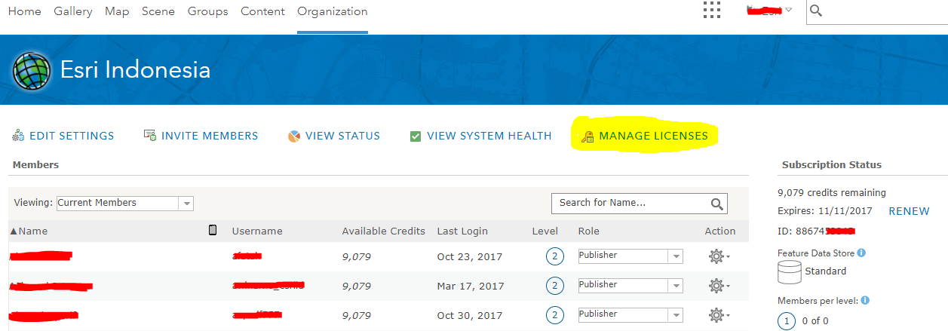Click the mobile device column header icon
948x331 pixels.
213,230
